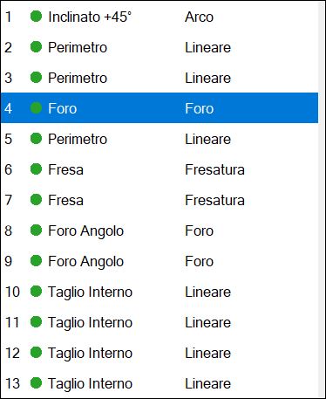Image resolution: width=326 pixels, height=399 pixels.
Task: Click the green status dot in row 4
Action: pos(36,108)
